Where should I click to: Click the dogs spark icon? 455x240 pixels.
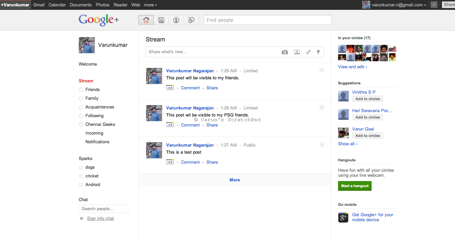pyautogui.click(x=81, y=167)
